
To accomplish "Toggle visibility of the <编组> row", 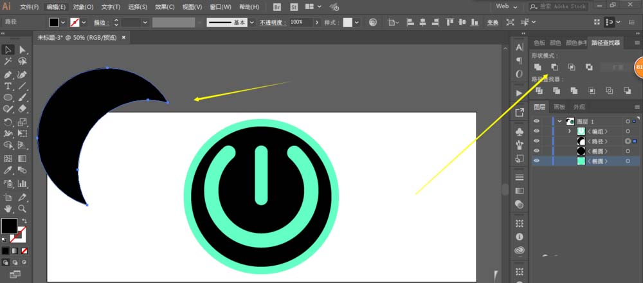I will click(x=536, y=131).
